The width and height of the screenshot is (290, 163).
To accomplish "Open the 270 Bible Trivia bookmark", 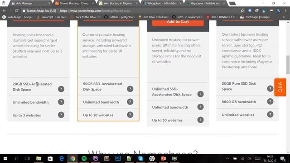I will [154, 17].
